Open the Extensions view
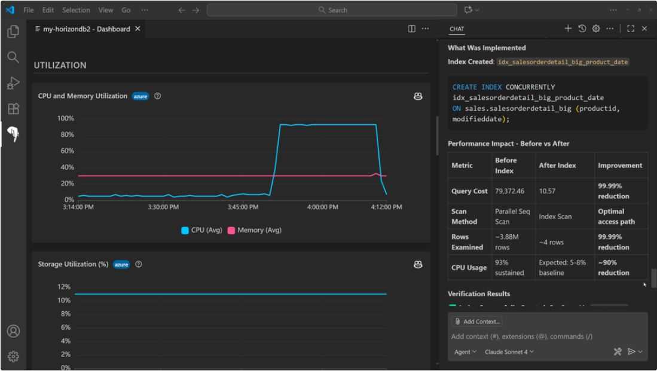This screenshot has width=657, height=371. 13,109
